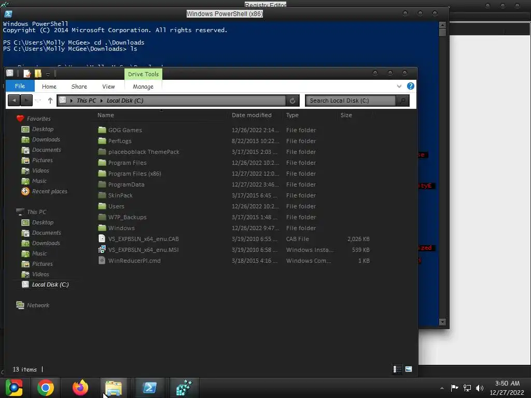Click This PC in the address breadcrumb
Viewport: 531px width, 398px height.
tap(87, 101)
